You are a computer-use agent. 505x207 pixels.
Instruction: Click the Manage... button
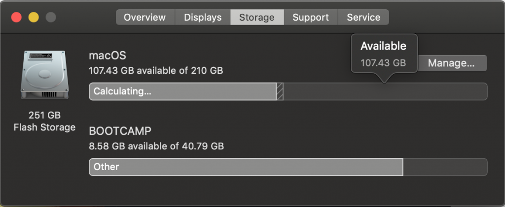(451, 63)
